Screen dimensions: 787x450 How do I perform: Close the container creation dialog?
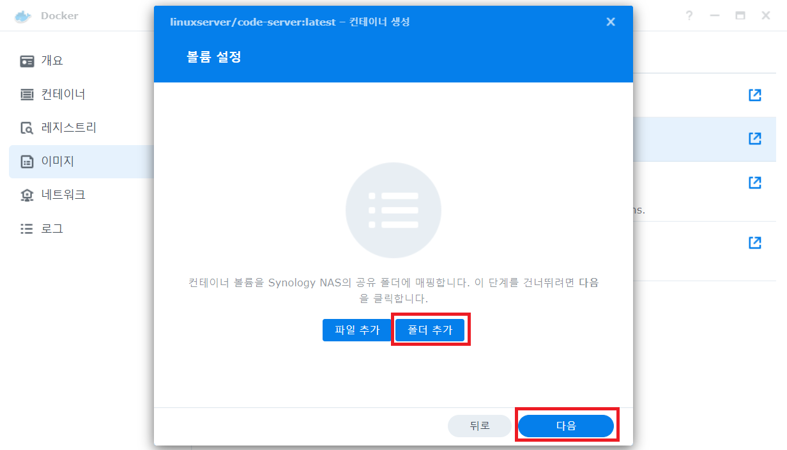(x=611, y=22)
